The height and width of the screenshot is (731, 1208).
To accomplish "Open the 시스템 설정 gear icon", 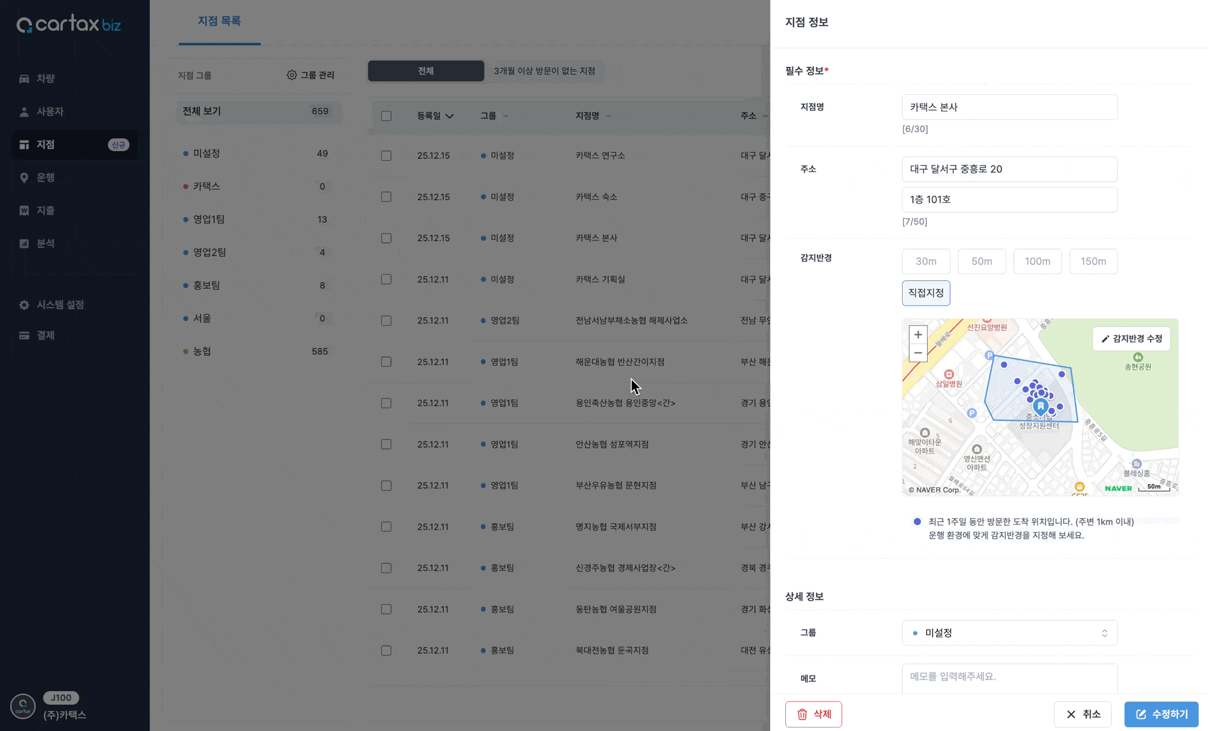I will pyautogui.click(x=24, y=305).
